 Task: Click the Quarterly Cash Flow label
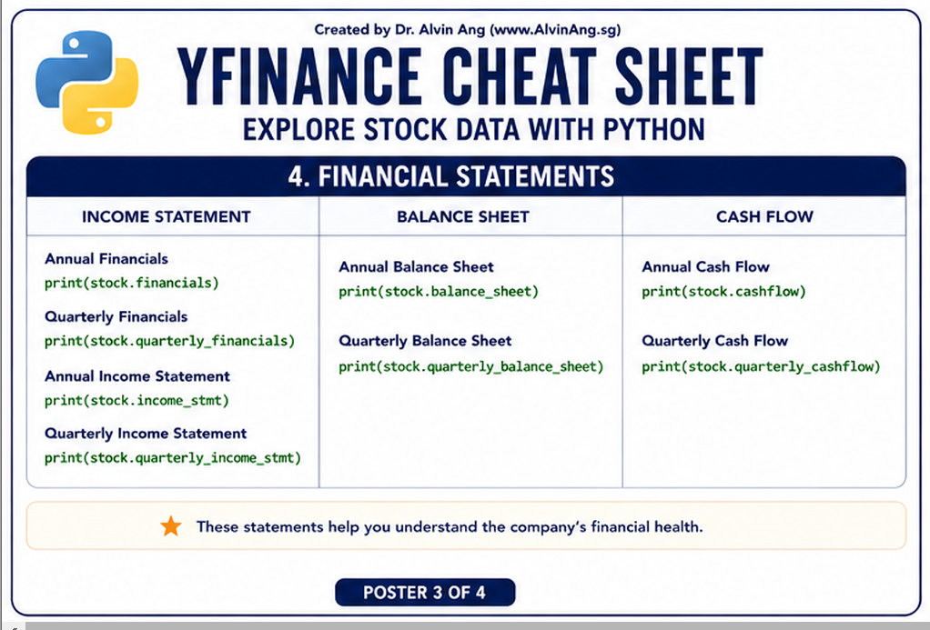point(714,341)
